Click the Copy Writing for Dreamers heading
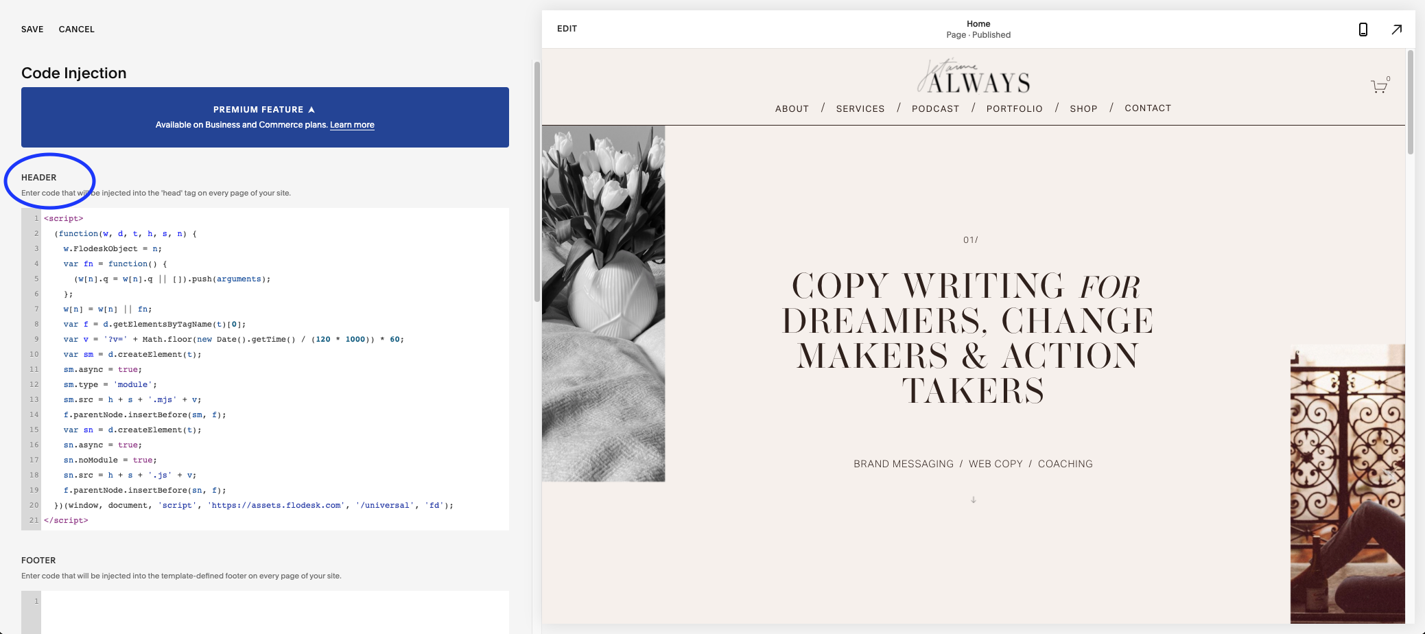This screenshot has width=1425, height=634. 968,338
